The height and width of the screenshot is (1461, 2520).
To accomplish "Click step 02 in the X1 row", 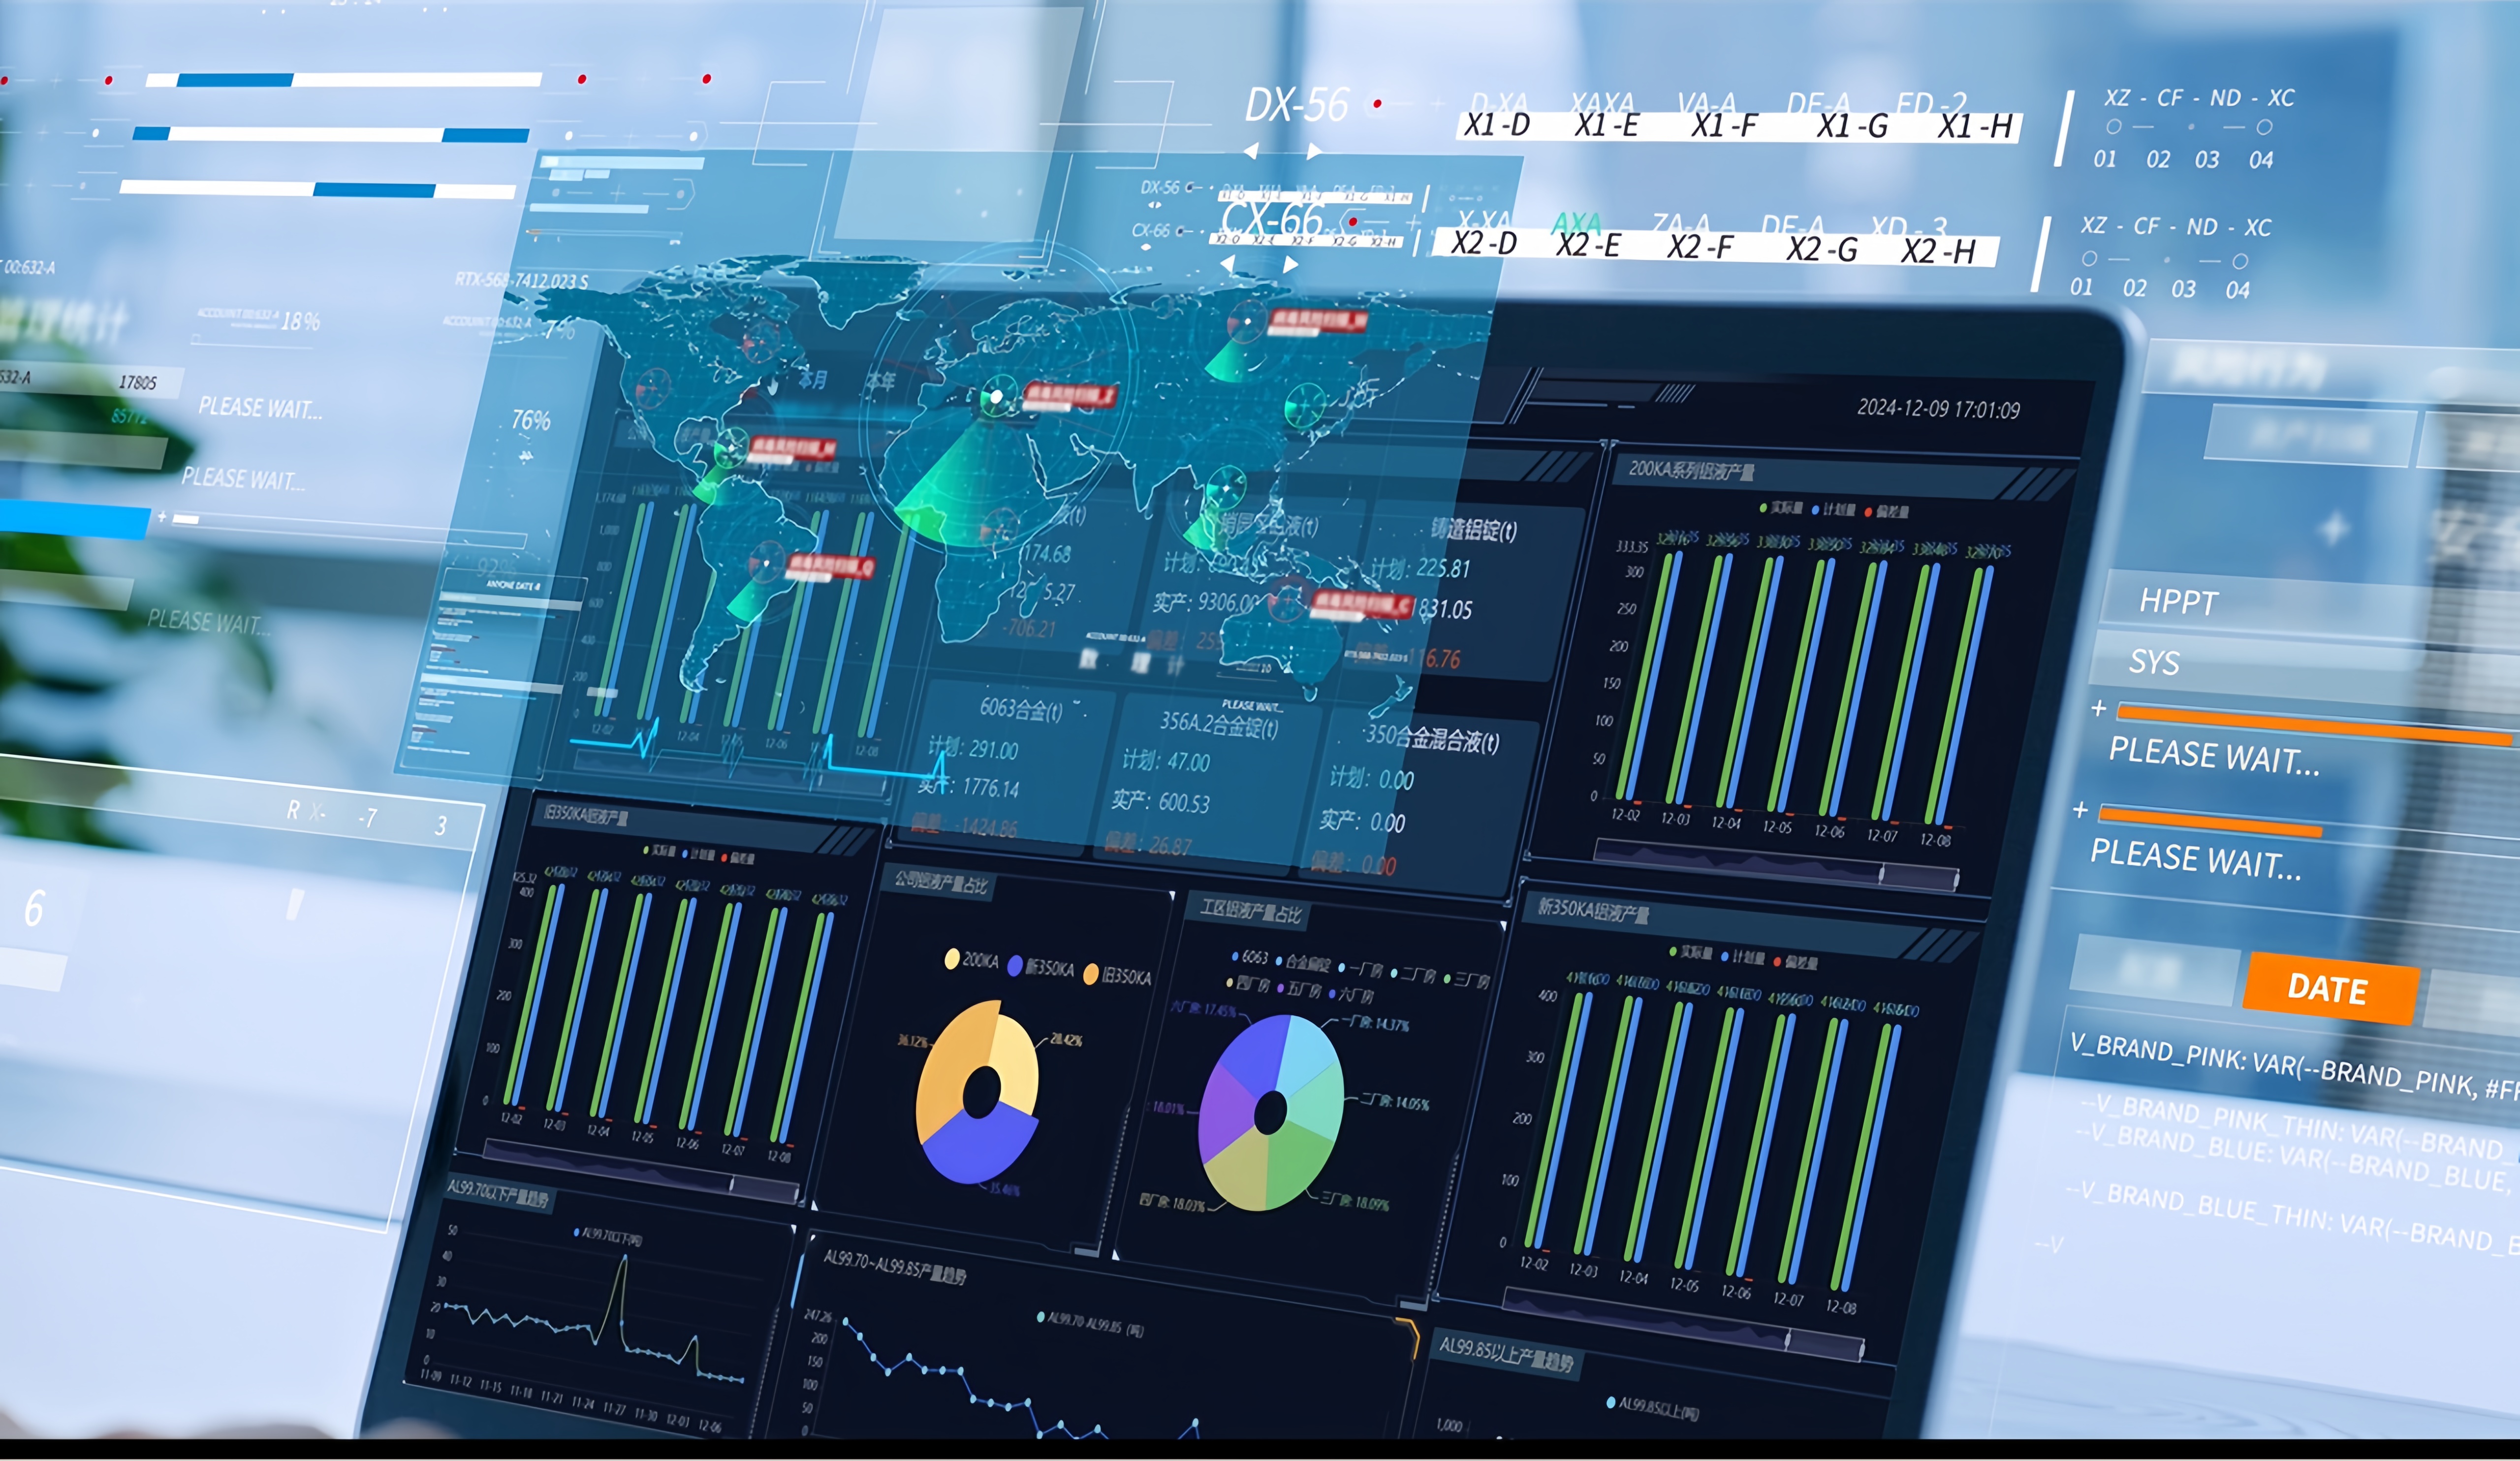I will click(2158, 160).
